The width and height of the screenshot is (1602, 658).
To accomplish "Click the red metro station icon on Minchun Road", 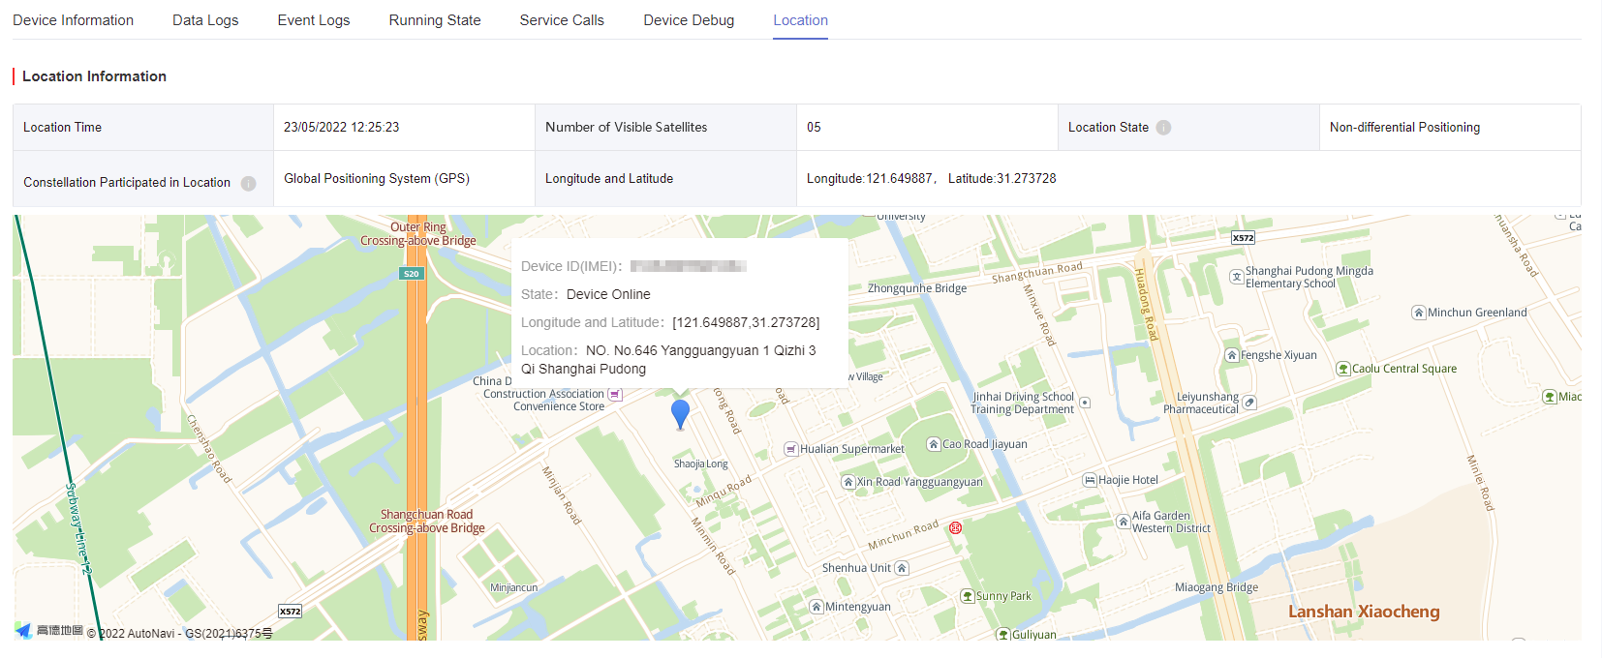I will click(x=956, y=527).
